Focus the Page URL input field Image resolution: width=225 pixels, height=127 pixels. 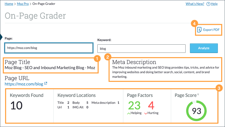tap(49, 48)
